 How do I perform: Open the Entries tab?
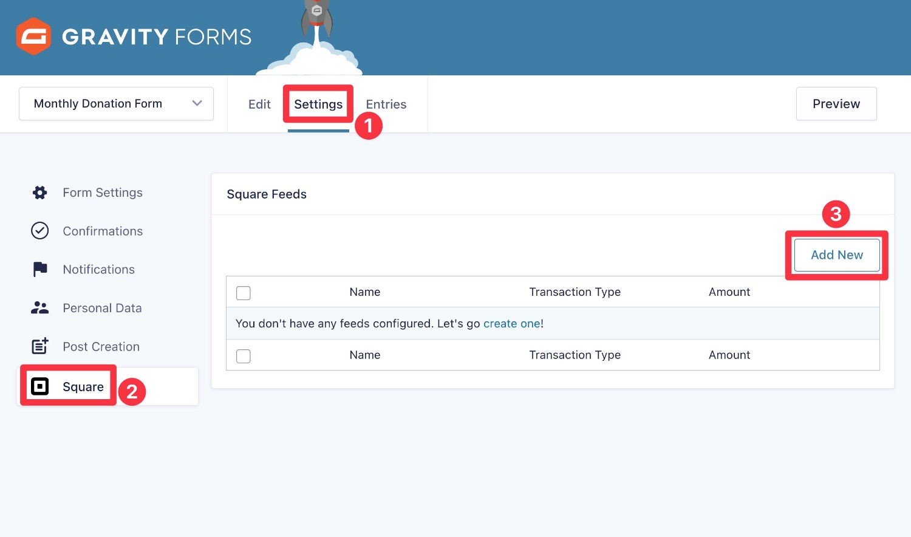coord(386,104)
